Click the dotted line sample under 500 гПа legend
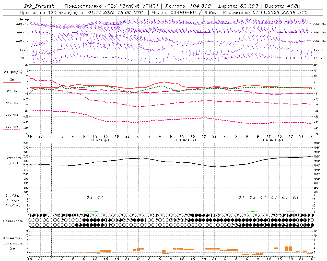 tap(12, 129)
